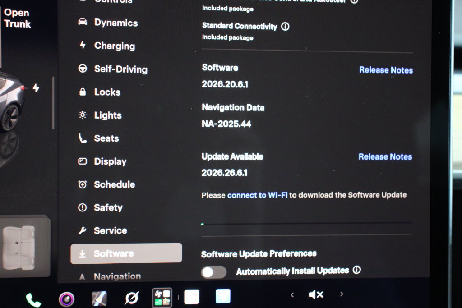Tap the crossed-circle icon in dock

point(131,298)
